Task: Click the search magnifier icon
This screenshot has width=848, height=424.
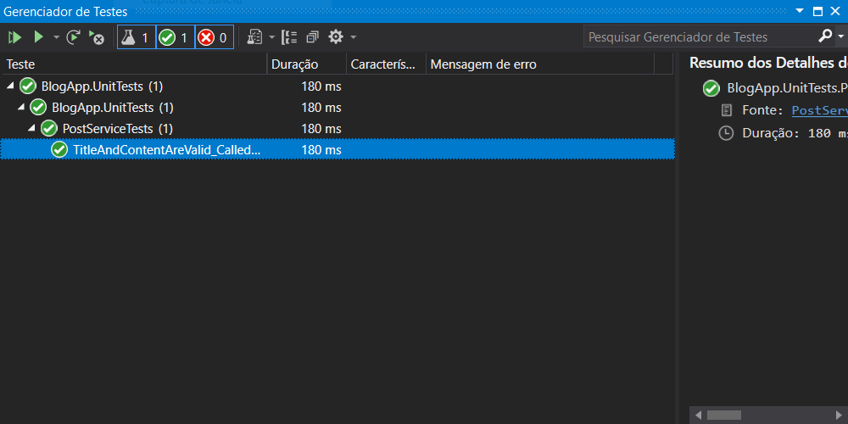Action: (x=825, y=36)
